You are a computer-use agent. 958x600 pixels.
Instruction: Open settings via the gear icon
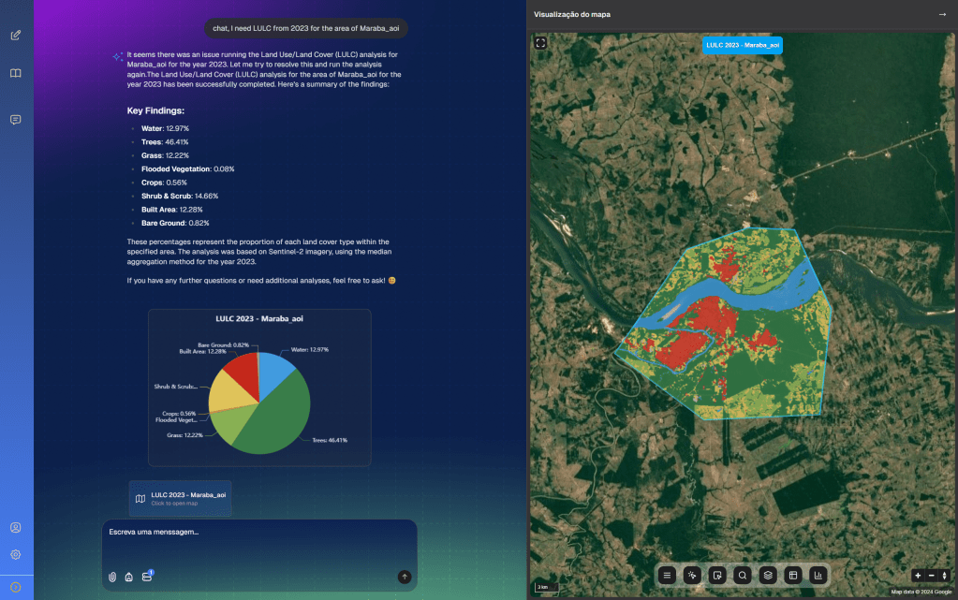(15, 554)
